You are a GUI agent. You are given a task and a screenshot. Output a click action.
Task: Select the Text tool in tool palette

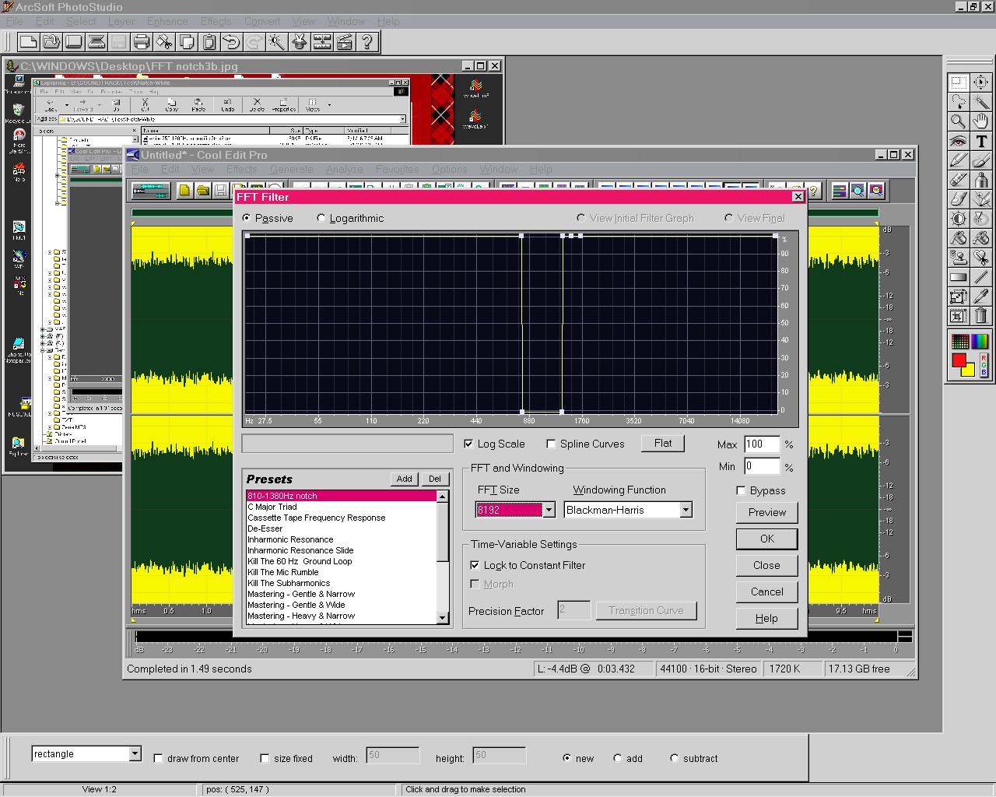click(980, 141)
